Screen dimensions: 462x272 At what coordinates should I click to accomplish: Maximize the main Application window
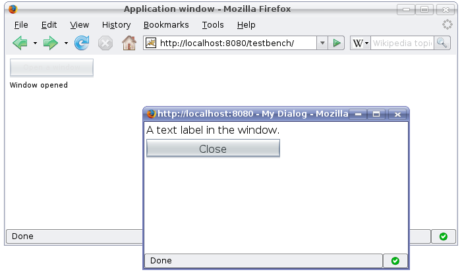[424, 10]
